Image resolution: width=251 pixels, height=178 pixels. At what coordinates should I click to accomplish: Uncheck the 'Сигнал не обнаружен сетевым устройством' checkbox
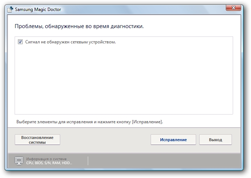pyautogui.click(x=20, y=42)
